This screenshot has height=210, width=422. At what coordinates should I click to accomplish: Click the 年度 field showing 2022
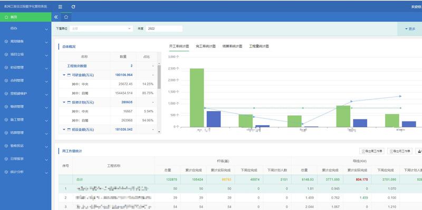pos(164,28)
